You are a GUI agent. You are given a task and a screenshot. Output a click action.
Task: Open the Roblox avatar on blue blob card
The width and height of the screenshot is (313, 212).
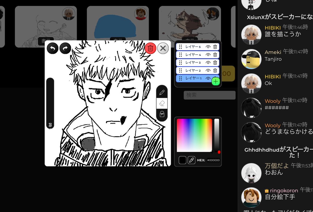click(x=141, y=14)
